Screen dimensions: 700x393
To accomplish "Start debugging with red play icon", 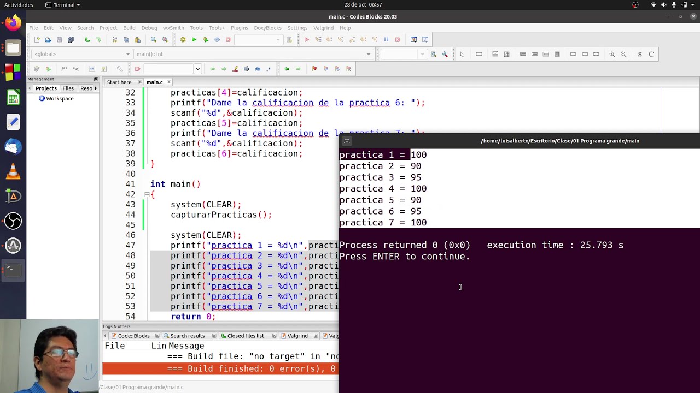I will coord(306,39).
